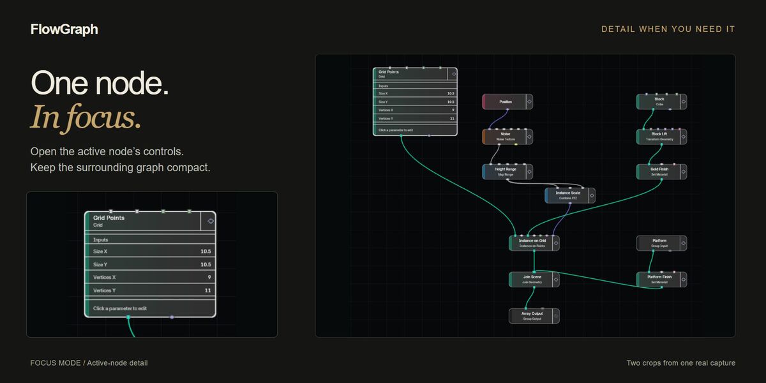Viewport: 766px width, 383px height.
Task: Click the diamond icon on the Height Range node
Action: click(x=528, y=172)
